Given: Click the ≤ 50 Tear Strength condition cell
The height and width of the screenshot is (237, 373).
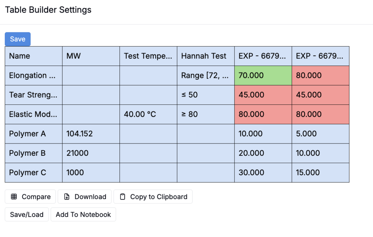Looking at the screenshot, I should tap(206, 95).
